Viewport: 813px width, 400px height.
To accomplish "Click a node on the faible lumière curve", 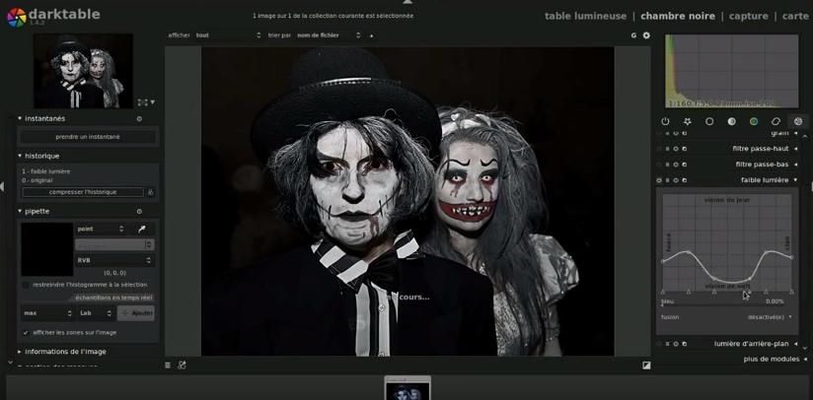I will coord(689,252).
